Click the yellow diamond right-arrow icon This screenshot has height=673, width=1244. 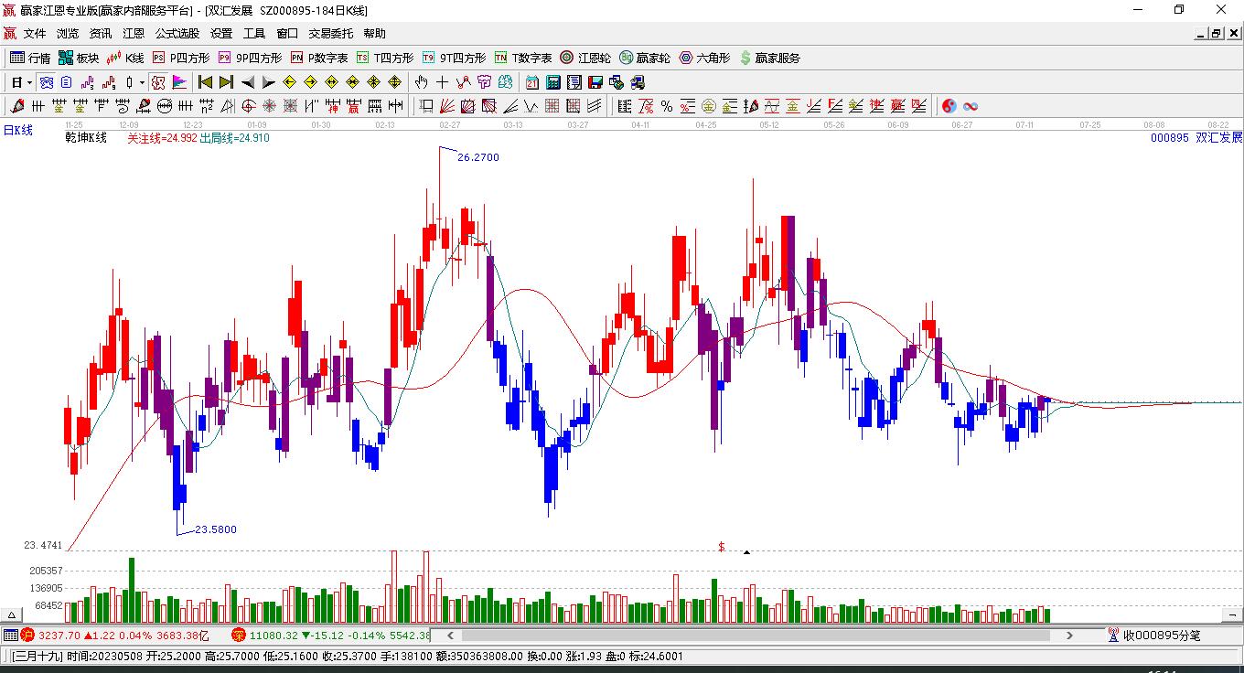click(x=310, y=82)
